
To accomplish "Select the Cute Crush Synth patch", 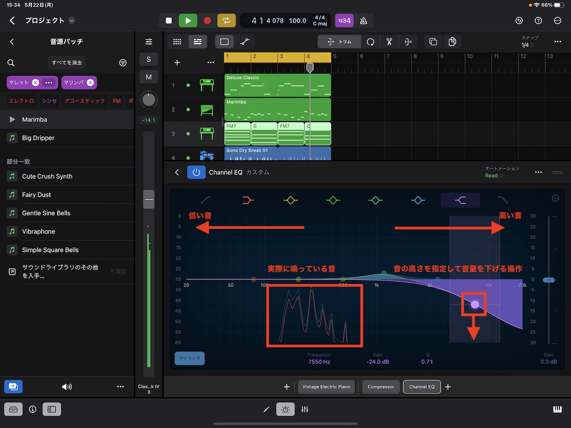I will click(67, 176).
